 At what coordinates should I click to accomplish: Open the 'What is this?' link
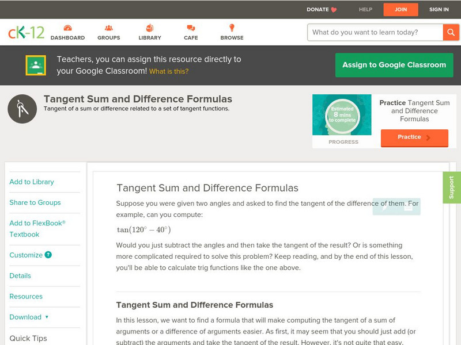tap(169, 71)
